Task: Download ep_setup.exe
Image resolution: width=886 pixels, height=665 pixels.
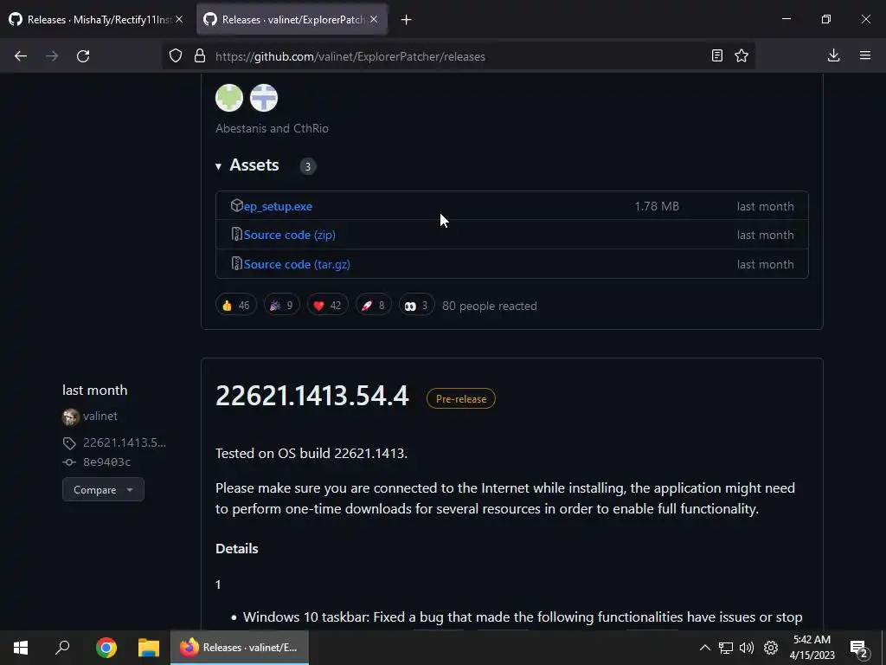Action: (278, 206)
